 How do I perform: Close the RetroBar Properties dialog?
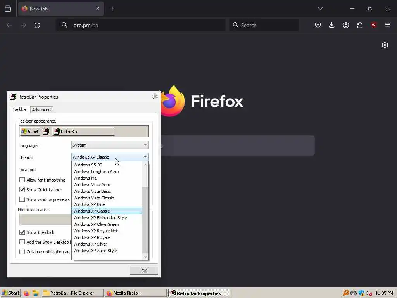155,97
